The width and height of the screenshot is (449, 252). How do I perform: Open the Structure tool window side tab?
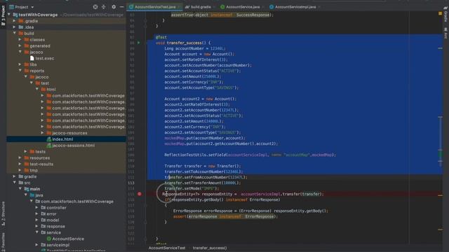pyautogui.click(x=3, y=213)
